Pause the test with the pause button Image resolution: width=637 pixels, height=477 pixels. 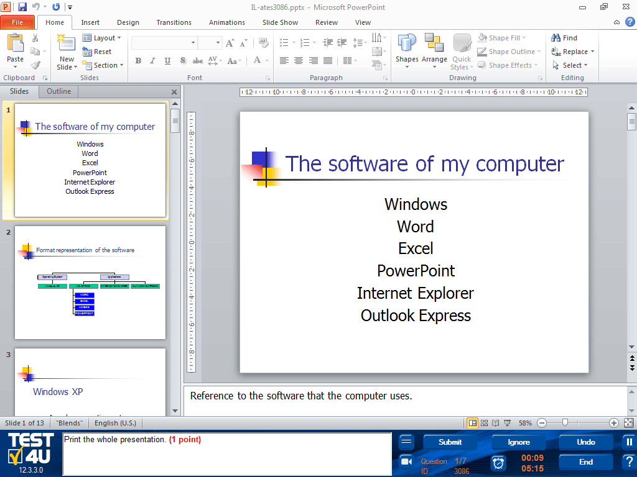pyautogui.click(x=629, y=442)
